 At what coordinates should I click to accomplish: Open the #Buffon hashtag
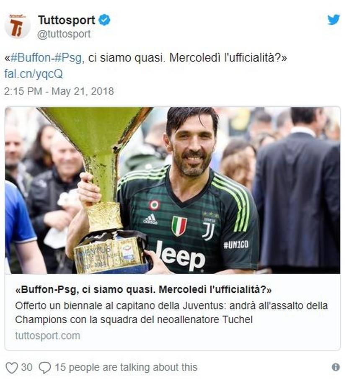(31, 58)
